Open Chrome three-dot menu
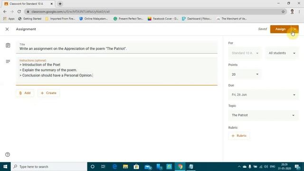Screen dimensions: 304x171 (299, 11)
